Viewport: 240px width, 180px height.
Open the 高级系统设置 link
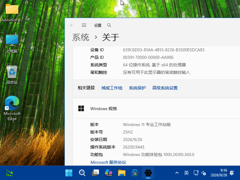[165, 88]
